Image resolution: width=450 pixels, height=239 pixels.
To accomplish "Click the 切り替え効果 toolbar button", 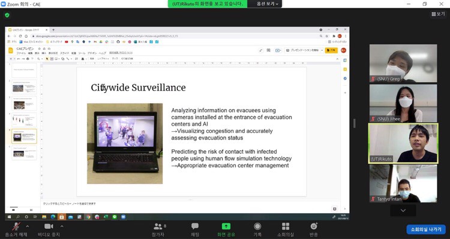I will click(x=127, y=59).
